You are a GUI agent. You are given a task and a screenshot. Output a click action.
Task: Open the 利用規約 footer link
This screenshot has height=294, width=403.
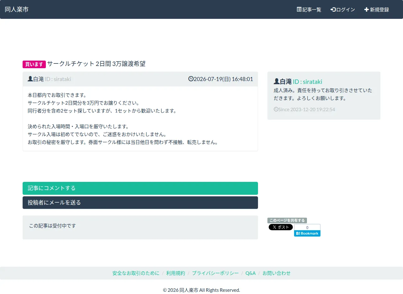point(176,273)
